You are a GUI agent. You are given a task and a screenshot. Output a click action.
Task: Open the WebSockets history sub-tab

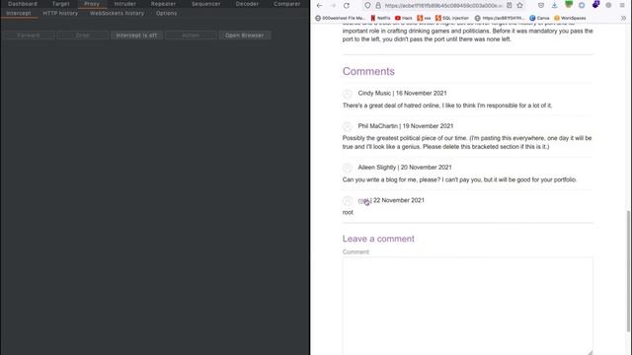(117, 13)
